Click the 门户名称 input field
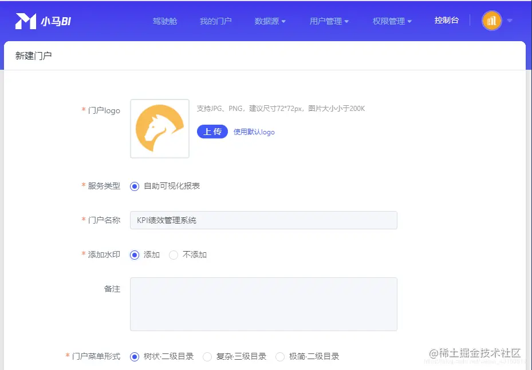The width and height of the screenshot is (532, 370). coord(263,220)
